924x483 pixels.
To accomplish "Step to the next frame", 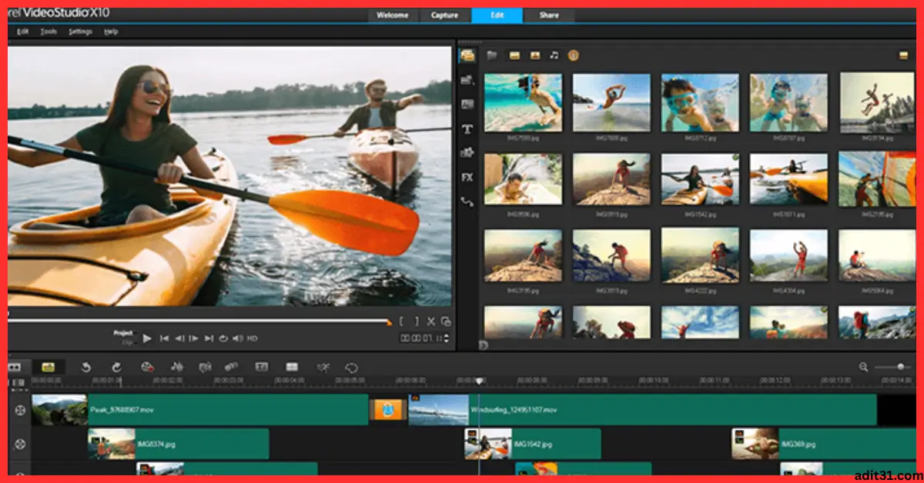I will point(193,338).
